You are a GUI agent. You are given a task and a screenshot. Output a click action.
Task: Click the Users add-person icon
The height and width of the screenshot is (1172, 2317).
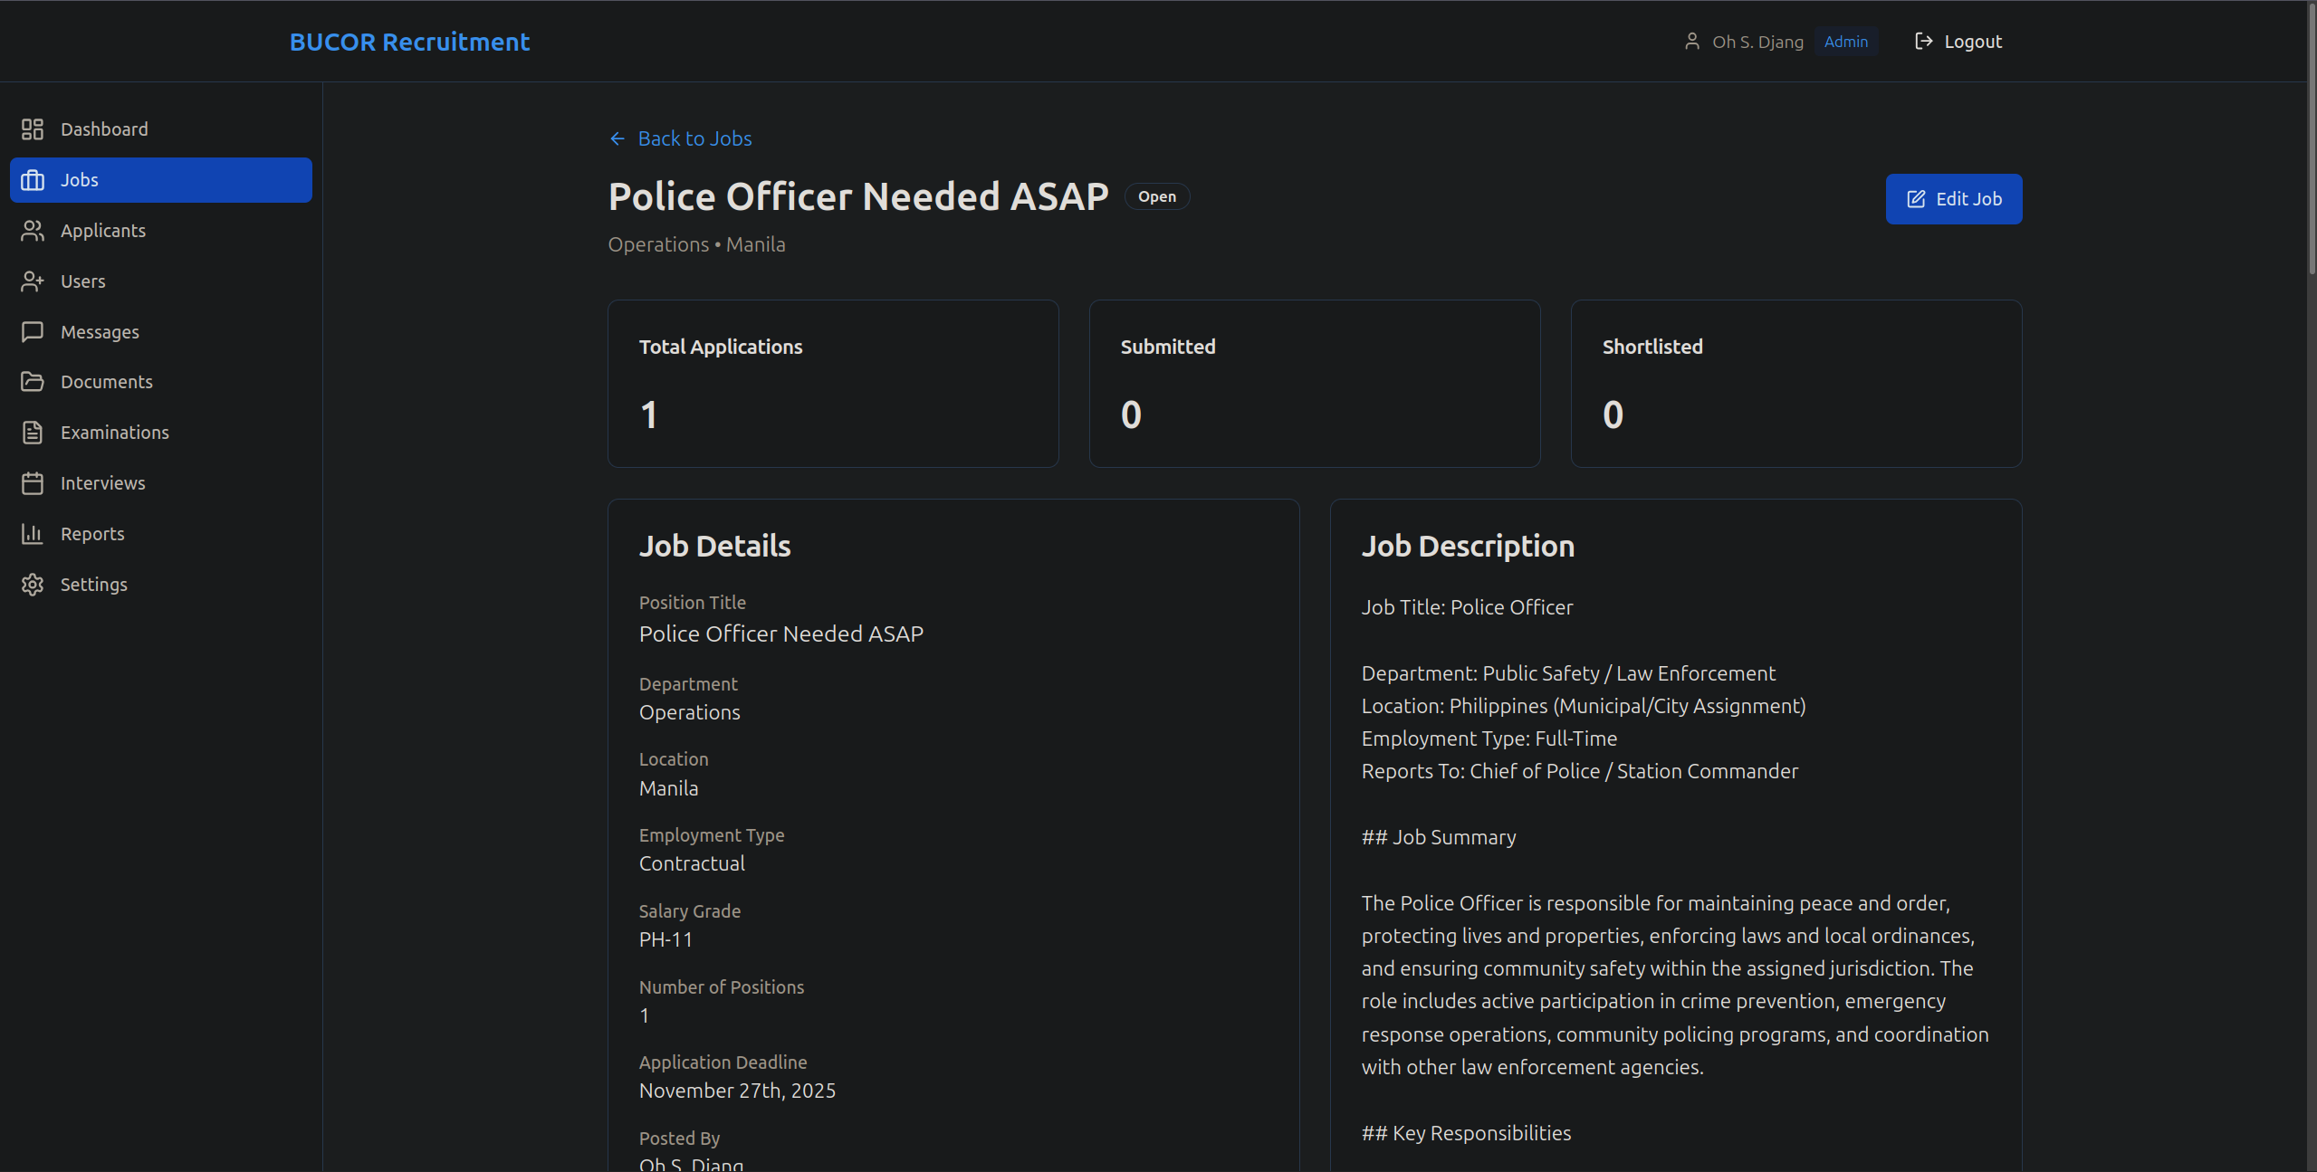click(33, 281)
